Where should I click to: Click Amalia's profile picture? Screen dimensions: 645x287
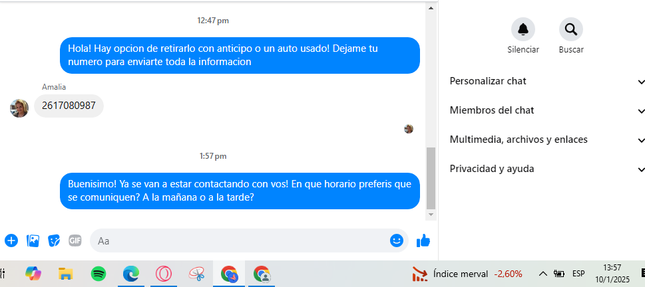19,108
